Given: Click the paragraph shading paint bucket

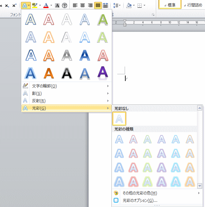Looking at the screenshot, I should [x=129, y=5].
